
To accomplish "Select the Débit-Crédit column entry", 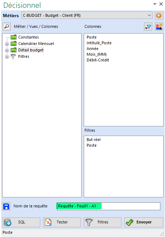I will [98, 60].
